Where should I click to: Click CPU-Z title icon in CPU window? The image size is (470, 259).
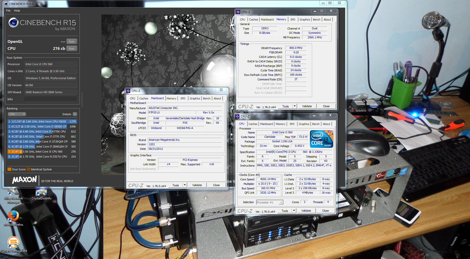(237, 116)
